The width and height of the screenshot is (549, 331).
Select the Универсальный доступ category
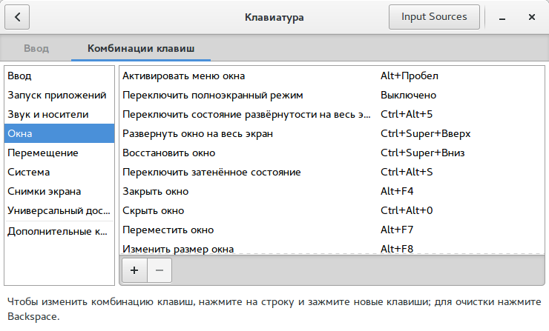59,210
